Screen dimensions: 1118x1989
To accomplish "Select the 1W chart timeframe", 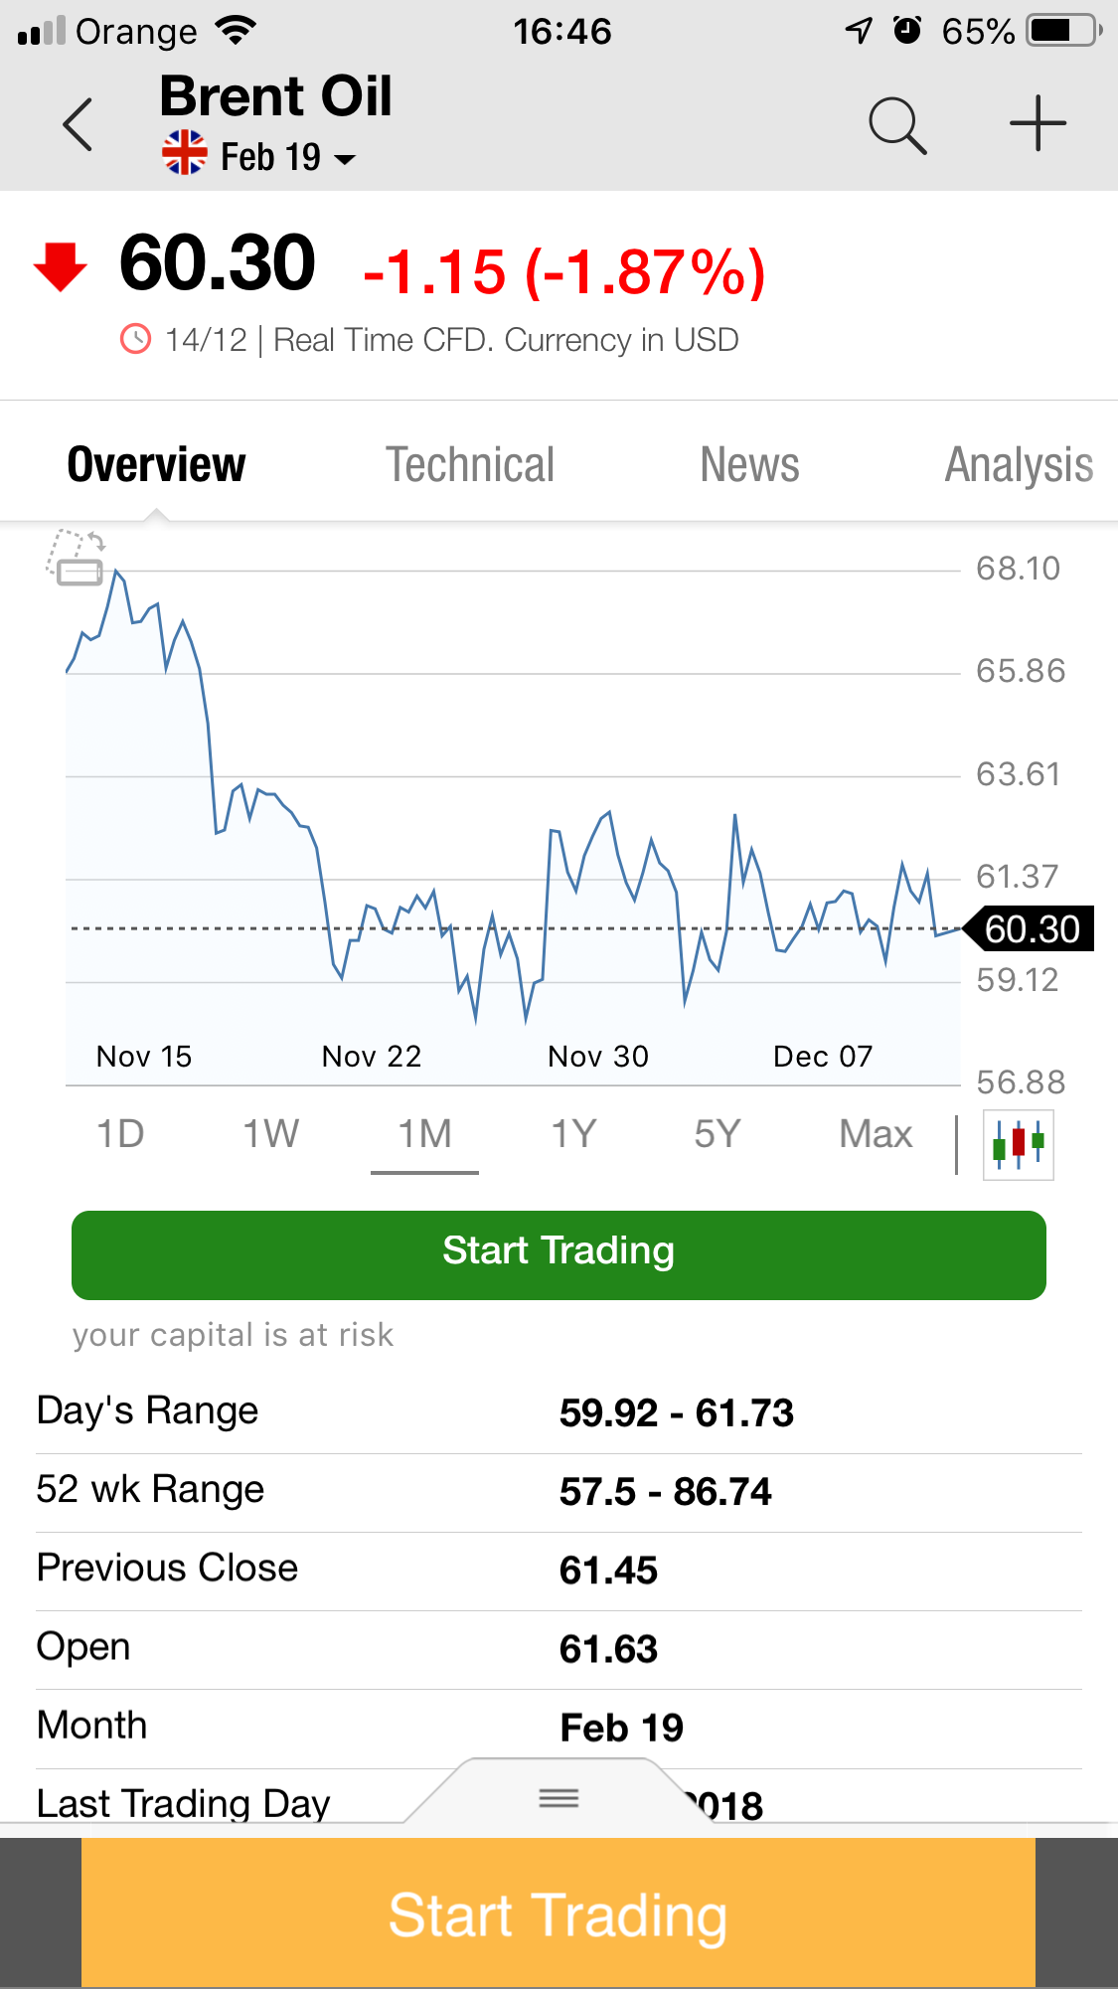I will coord(270,1134).
